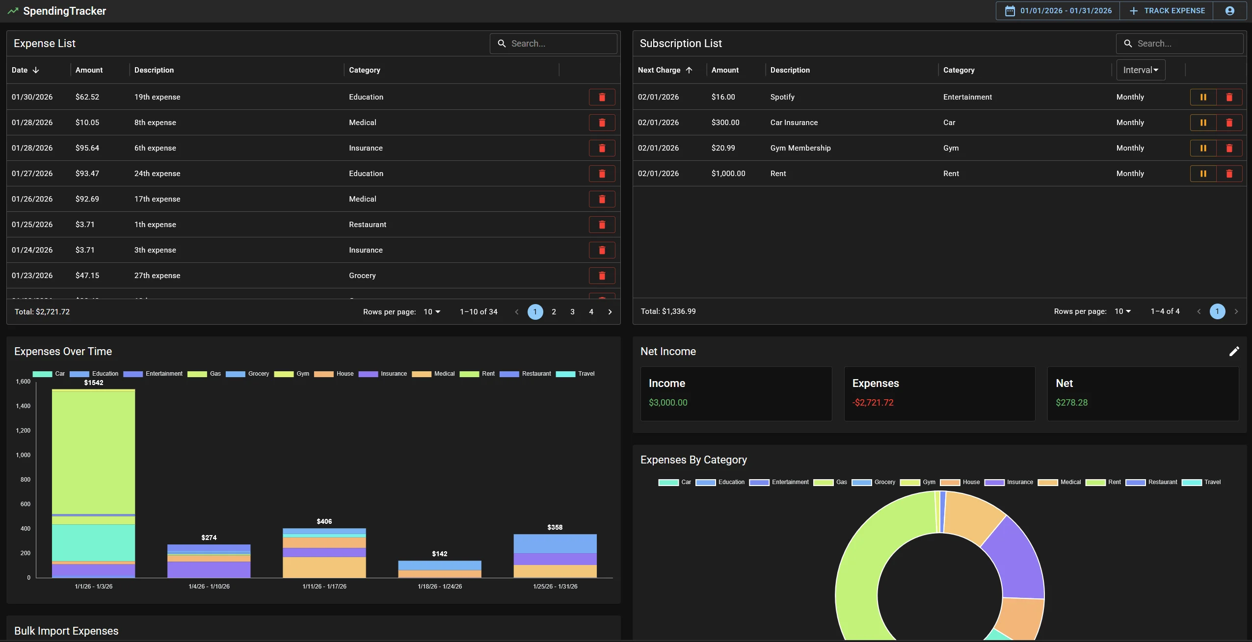
Task: Go to expense list page 4
Action: 591,312
